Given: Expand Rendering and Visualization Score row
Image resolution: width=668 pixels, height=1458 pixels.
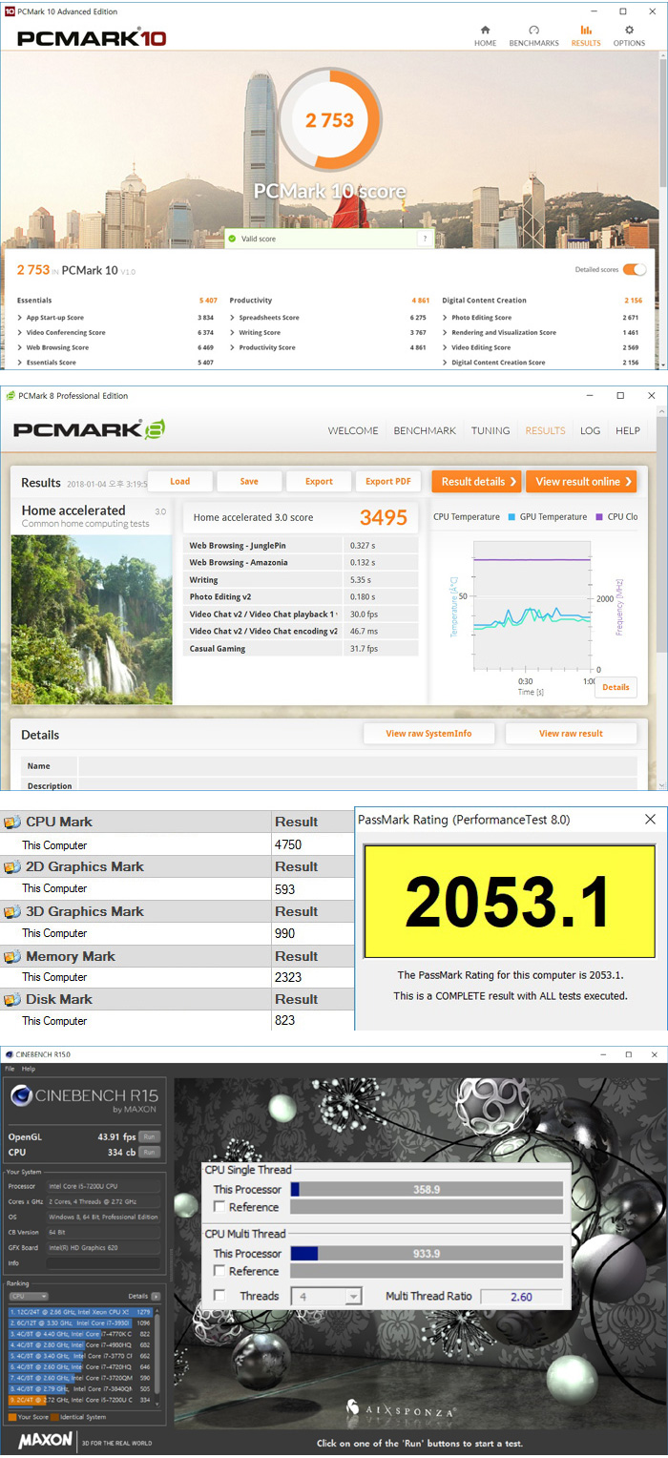Looking at the screenshot, I should [447, 333].
